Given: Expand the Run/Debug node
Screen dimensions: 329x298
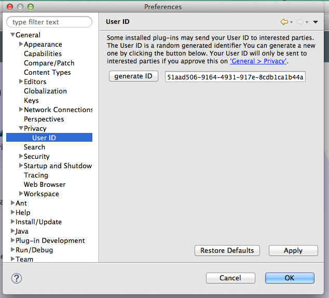Looking at the screenshot, I should coord(12,250).
